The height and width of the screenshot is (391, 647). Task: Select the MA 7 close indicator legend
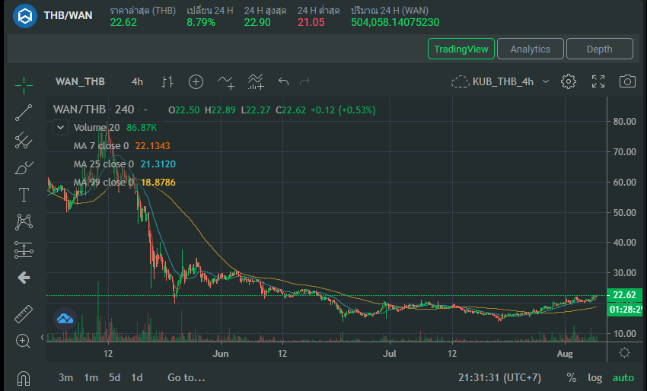click(x=101, y=145)
